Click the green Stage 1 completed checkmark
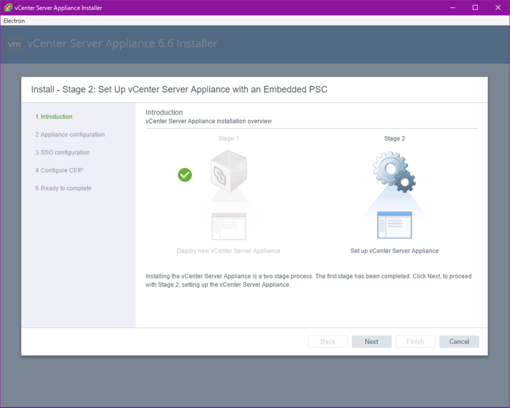This screenshot has width=510, height=408. pos(185,175)
